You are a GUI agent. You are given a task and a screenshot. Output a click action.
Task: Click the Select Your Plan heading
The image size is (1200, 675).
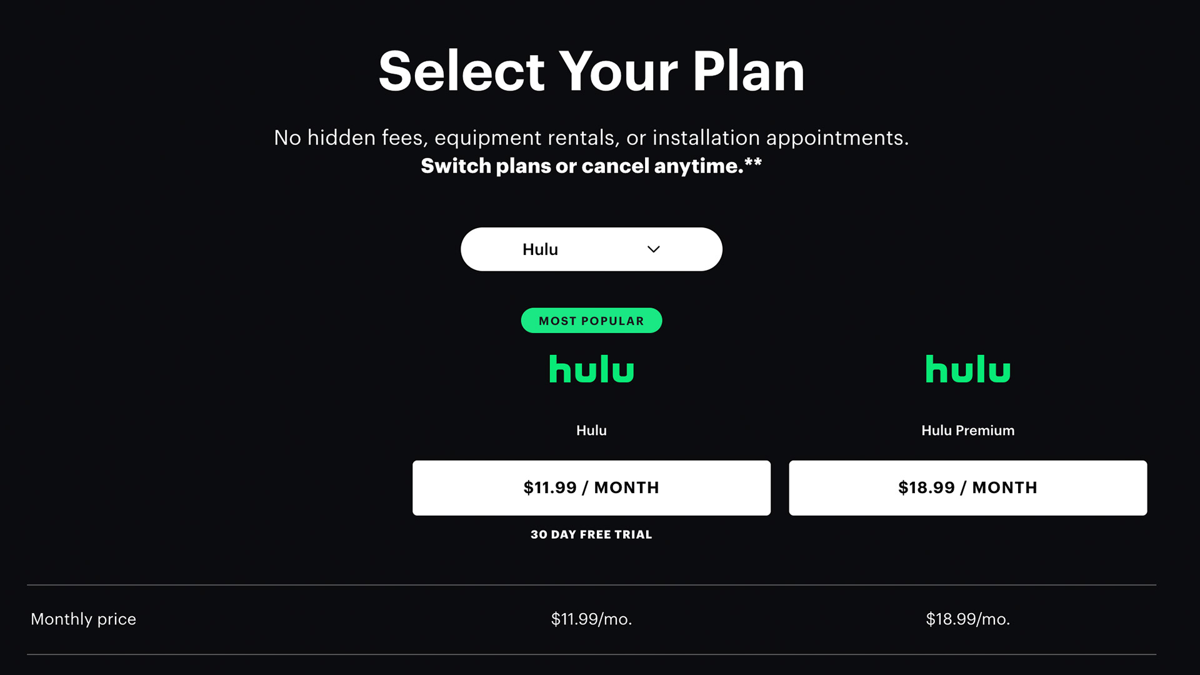tap(591, 71)
